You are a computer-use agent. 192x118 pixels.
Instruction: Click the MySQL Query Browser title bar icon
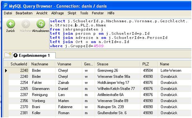point(5,6)
